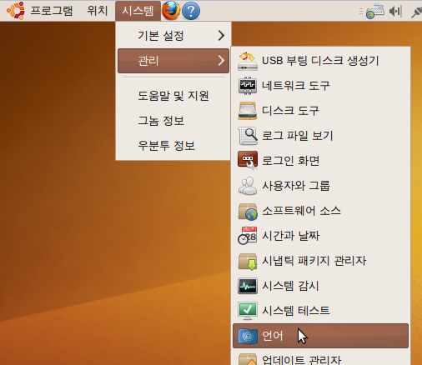
Task: Click the partially visible pin icon in the panel
Action: [417, 12]
